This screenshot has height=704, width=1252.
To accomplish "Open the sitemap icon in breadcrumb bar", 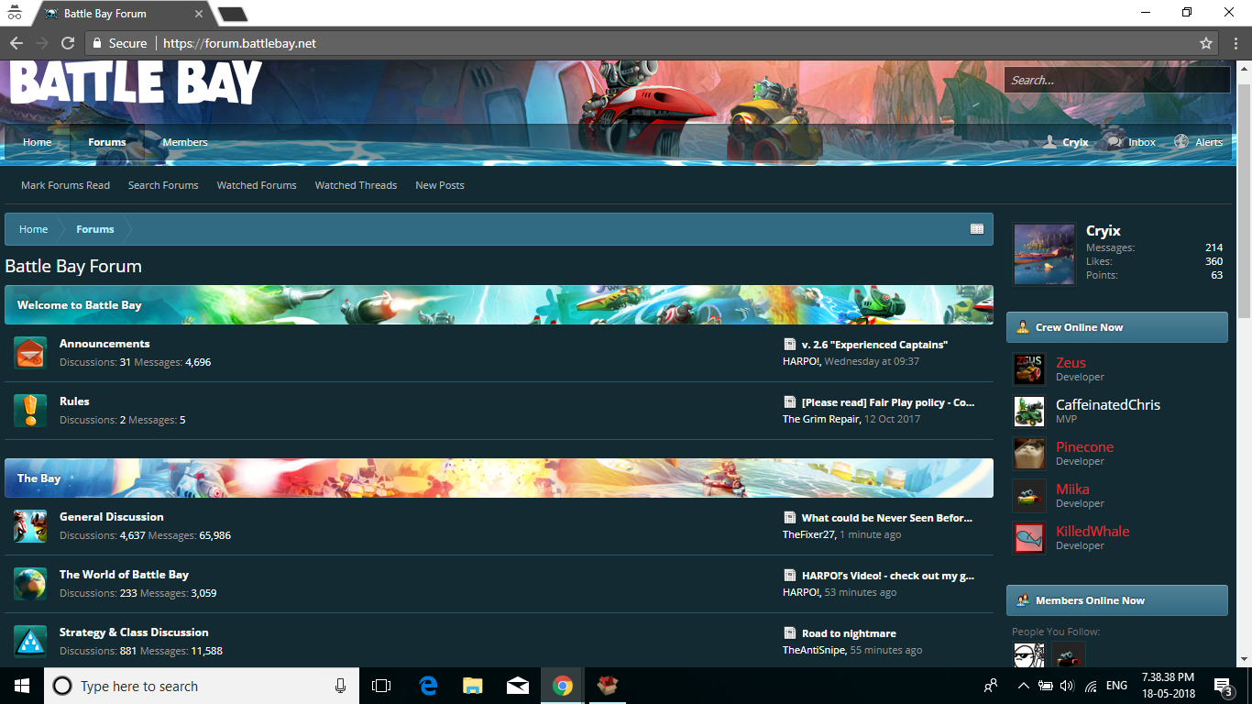I will click(x=977, y=229).
